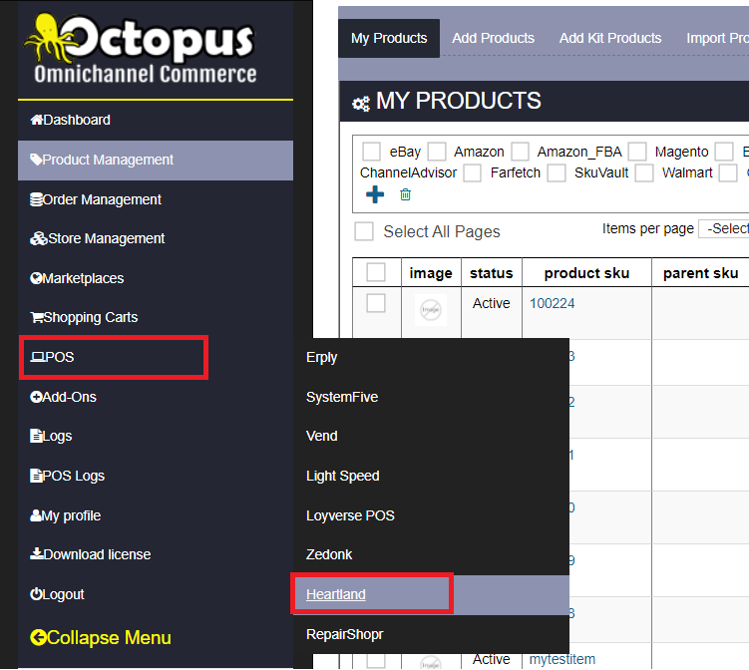Choose Light Speed from POS submenu
This screenshot has height=670, width=749.
[431, 477]
